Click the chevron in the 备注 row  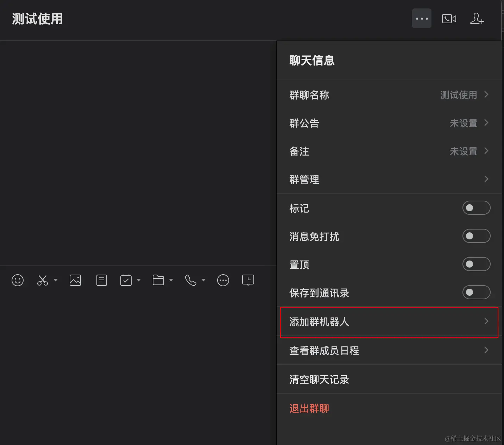pos(486,151)
